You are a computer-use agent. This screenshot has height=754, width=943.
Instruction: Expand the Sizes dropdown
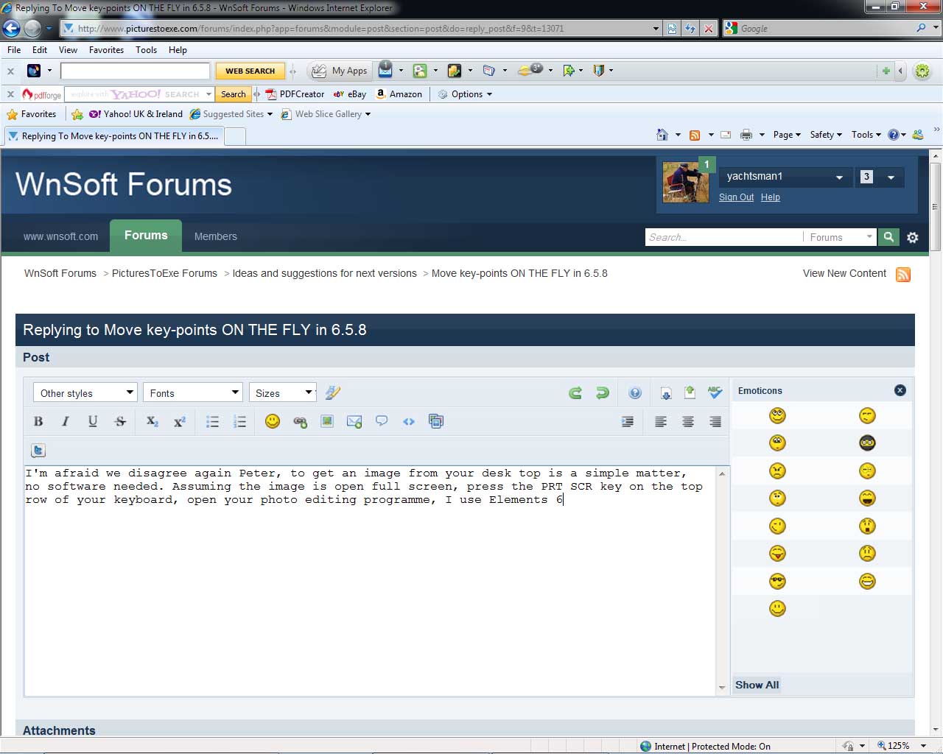pos(283,393)
